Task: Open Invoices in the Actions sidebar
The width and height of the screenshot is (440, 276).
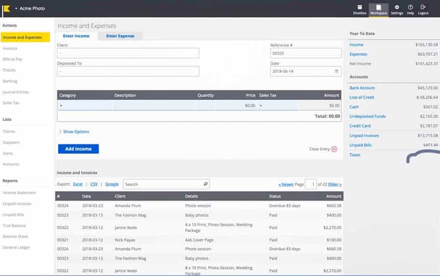Action: click(10, 49)
